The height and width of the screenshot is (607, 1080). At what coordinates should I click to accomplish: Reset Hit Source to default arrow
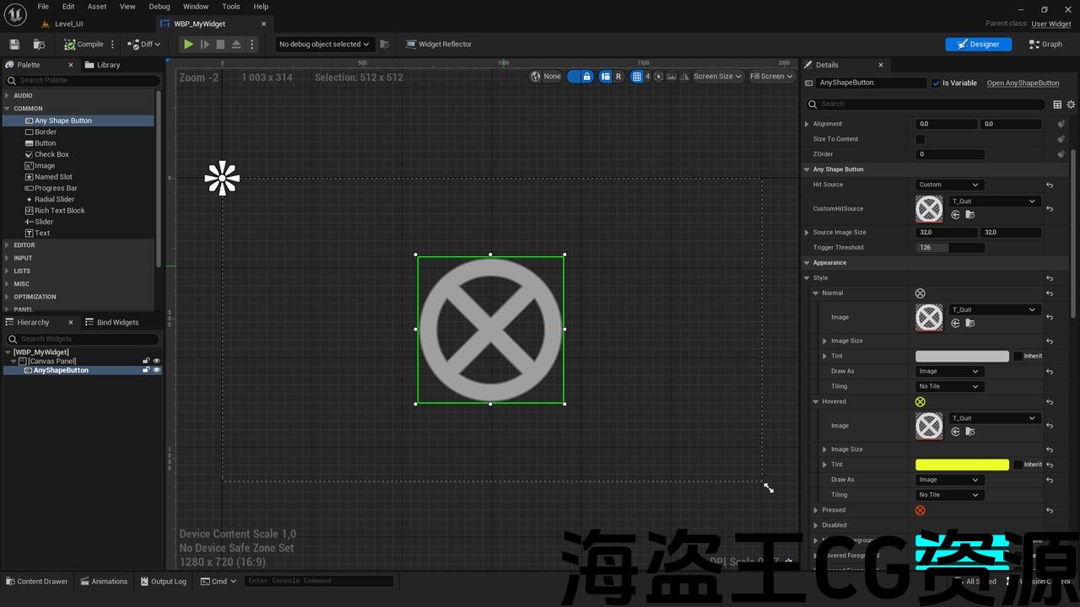pos(1050,185)
